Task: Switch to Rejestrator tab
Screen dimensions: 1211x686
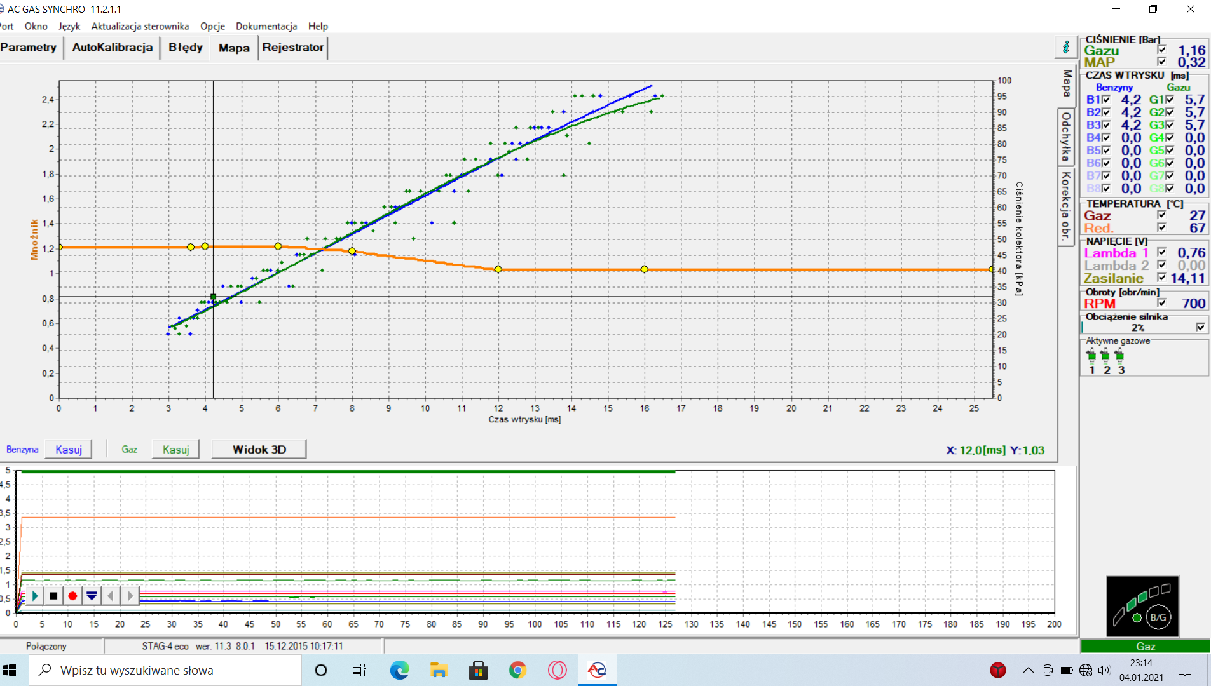Action: [293, 48]
